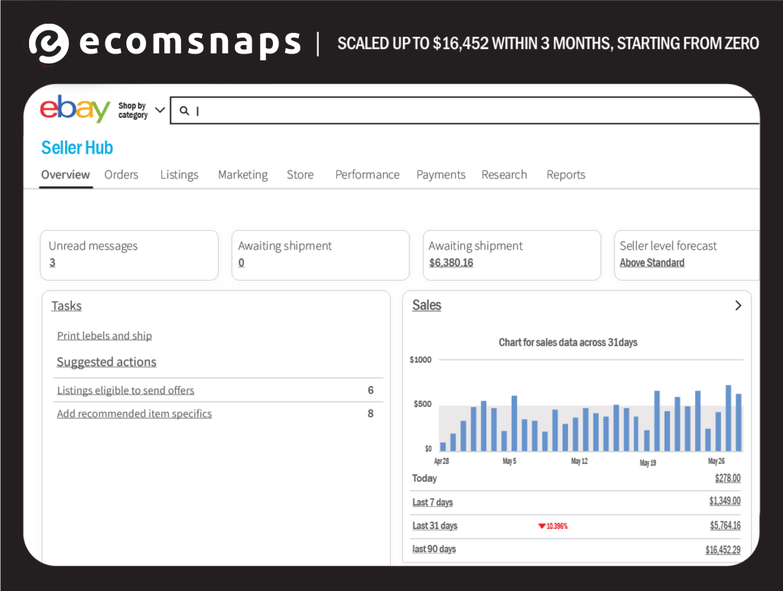This screenshot has width=783, height=591.
Task: Click Print lebels and ship
Action: click(104, 336)
